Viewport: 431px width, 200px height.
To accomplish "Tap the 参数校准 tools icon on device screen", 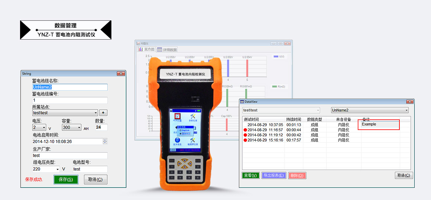I will pyautogui.click(x=192, y=116).
